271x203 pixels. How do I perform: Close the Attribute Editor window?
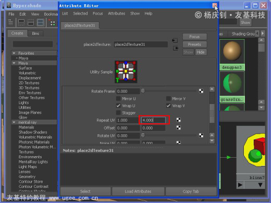pos(215,6)
